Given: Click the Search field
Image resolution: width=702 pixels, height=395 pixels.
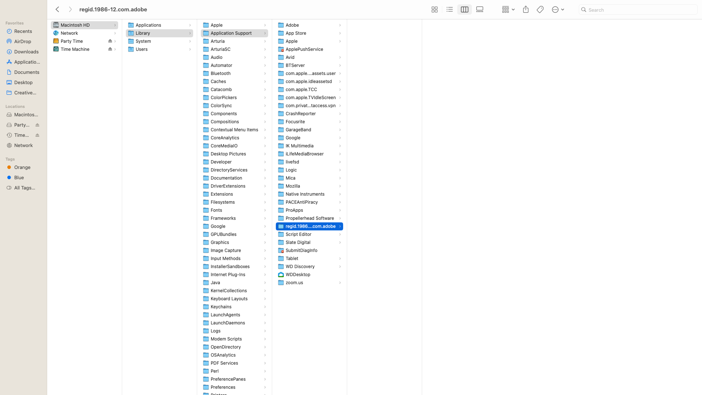Looking at the screenshot, I should pyautogui.click(x=638, y=10).
